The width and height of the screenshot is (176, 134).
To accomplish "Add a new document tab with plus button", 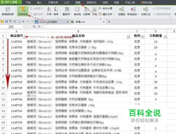I will pyautogui.click(x=109, y=22).
